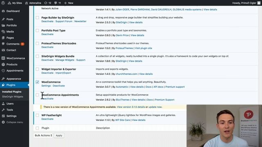Open WooCommerce API docs link
This screenshot has width=262, height=147.
tap(158, 87)
